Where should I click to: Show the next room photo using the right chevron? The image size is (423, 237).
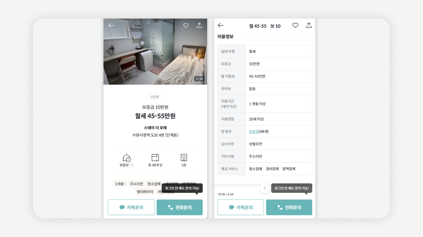(x=199, y=51)
